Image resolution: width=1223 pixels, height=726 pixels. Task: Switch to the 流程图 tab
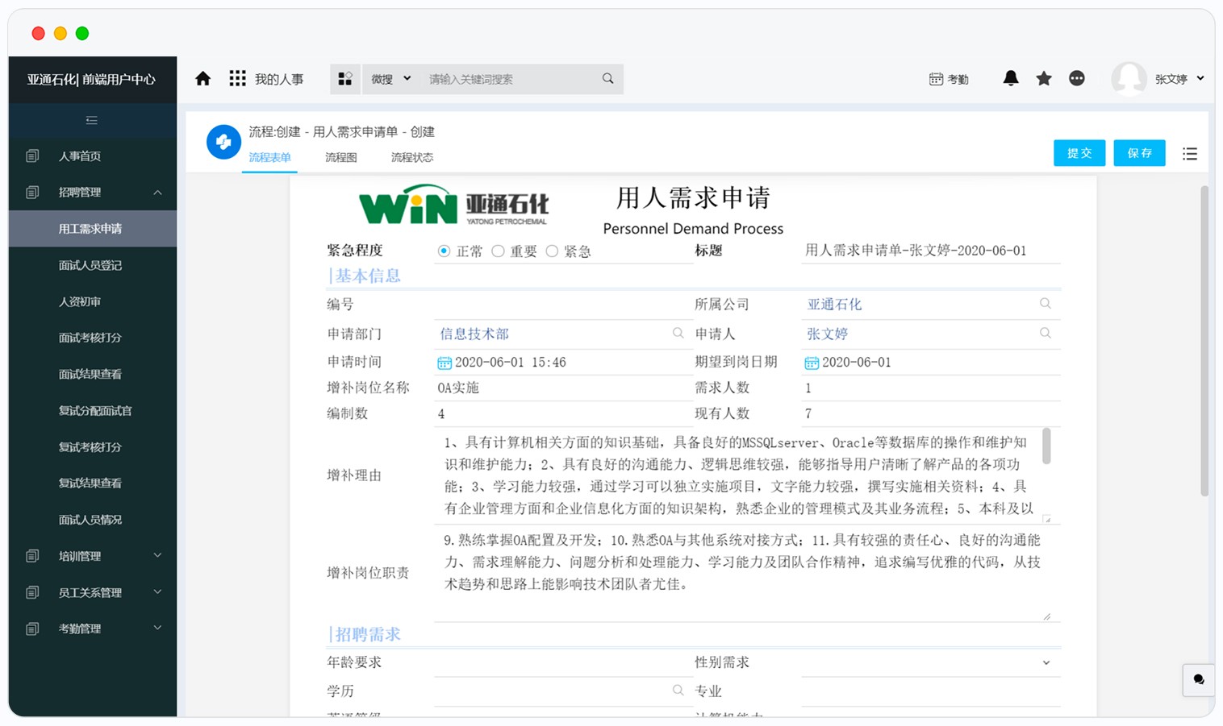(340, 158)
